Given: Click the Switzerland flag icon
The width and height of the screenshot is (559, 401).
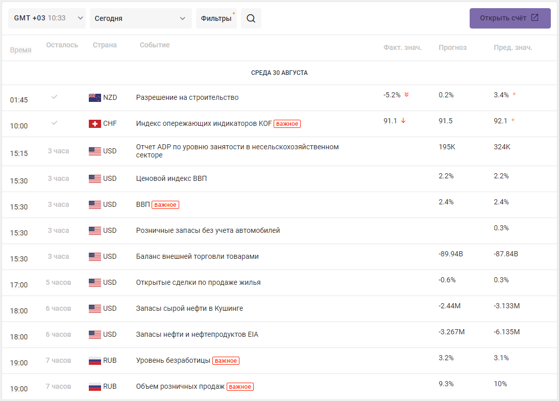Looking at the screenshot, I should (94, 123).
